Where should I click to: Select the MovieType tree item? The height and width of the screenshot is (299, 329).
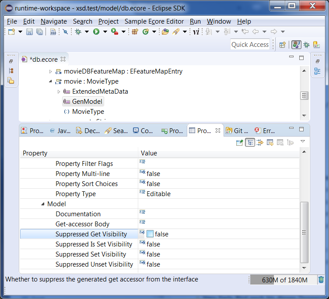tap(84, 112)
